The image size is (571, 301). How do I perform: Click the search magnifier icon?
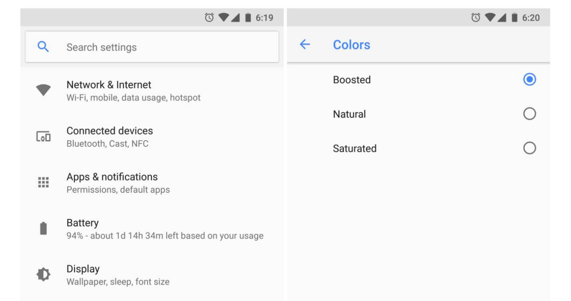point(43,47)
